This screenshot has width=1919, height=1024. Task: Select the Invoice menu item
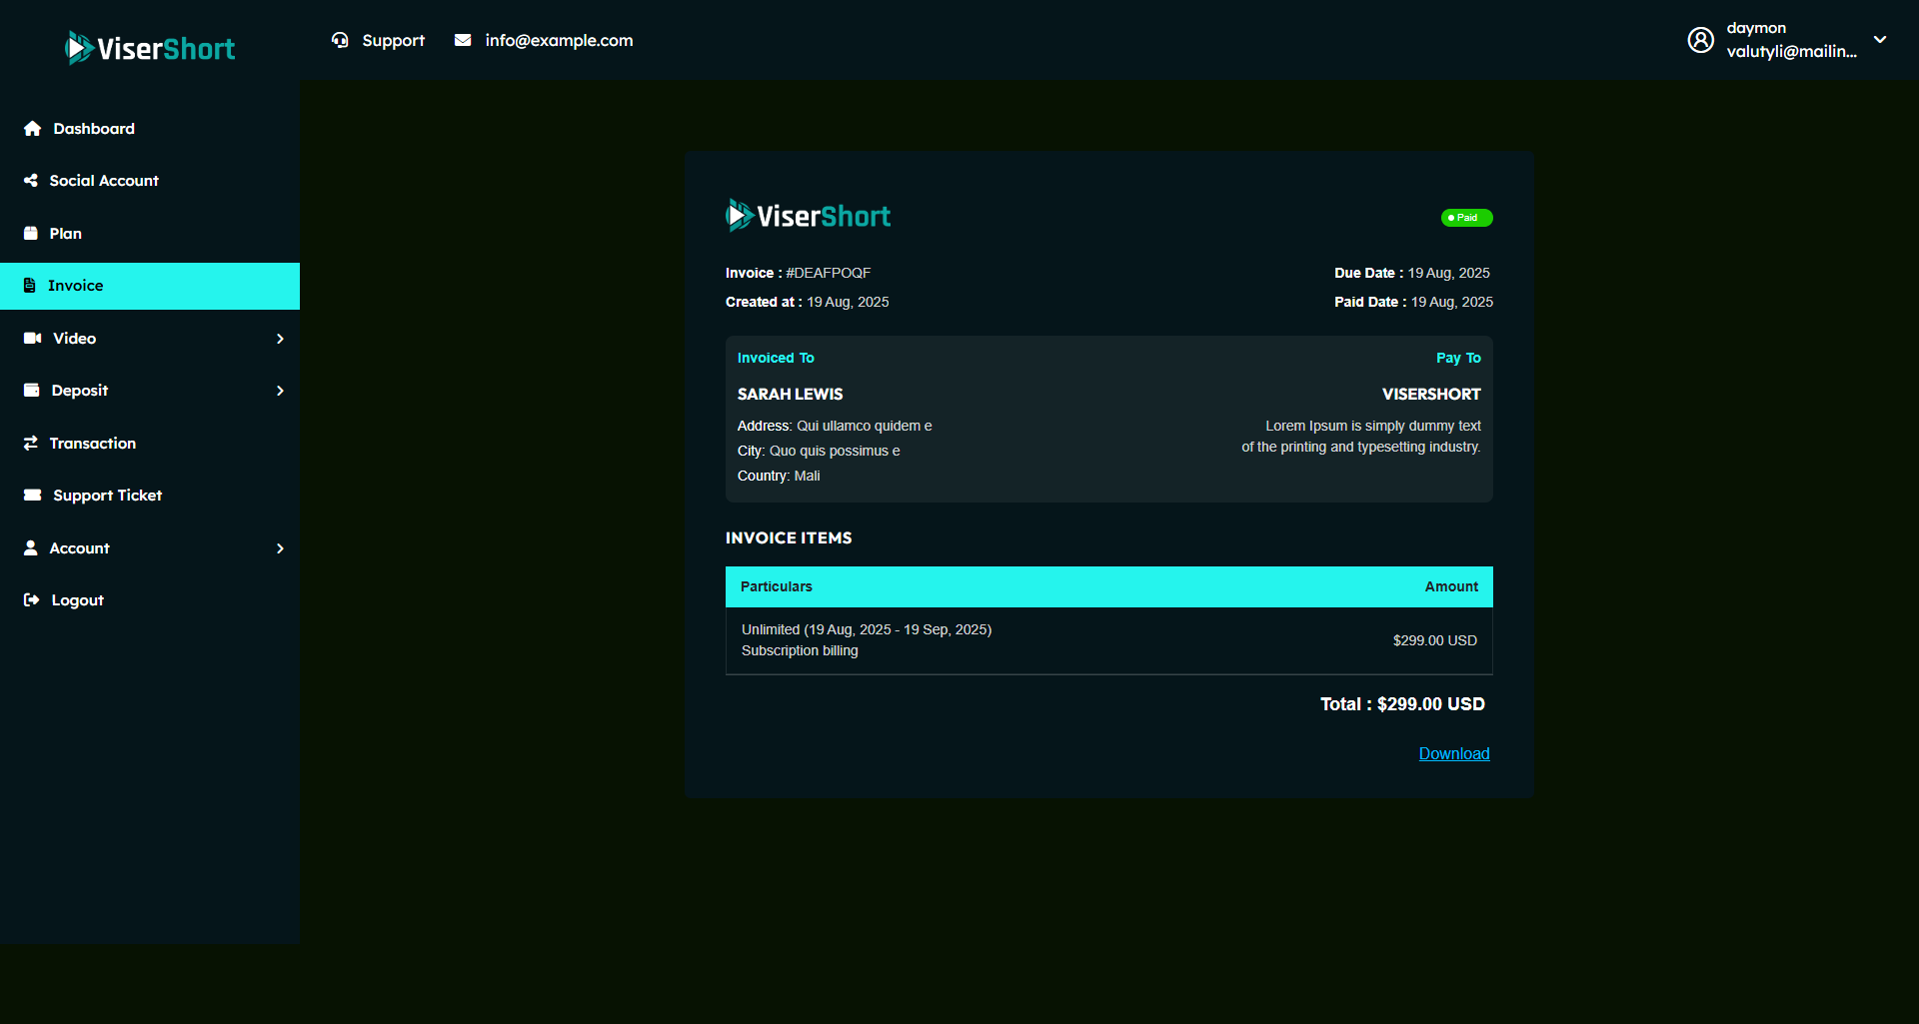(x=150, y=286)
